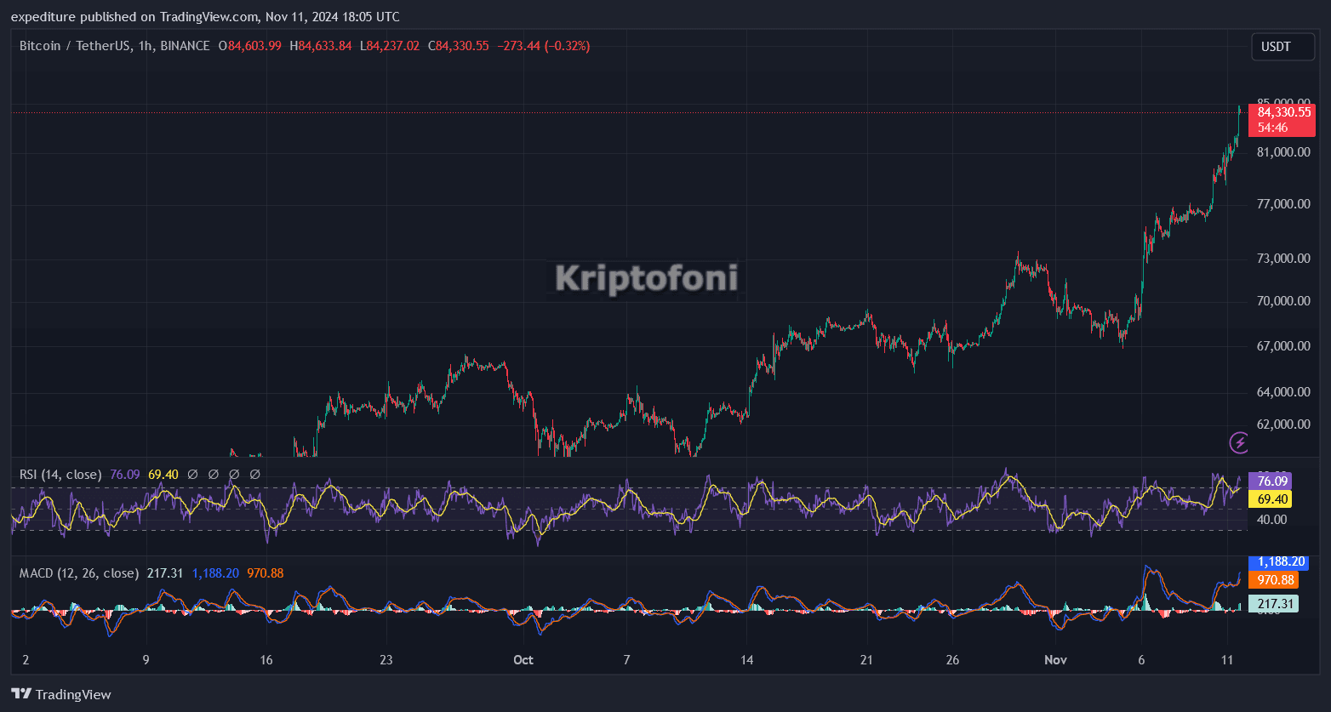Click the last crossed-circle icon in RSI legend
1331x712 pixels.
(x=254, y=474)
